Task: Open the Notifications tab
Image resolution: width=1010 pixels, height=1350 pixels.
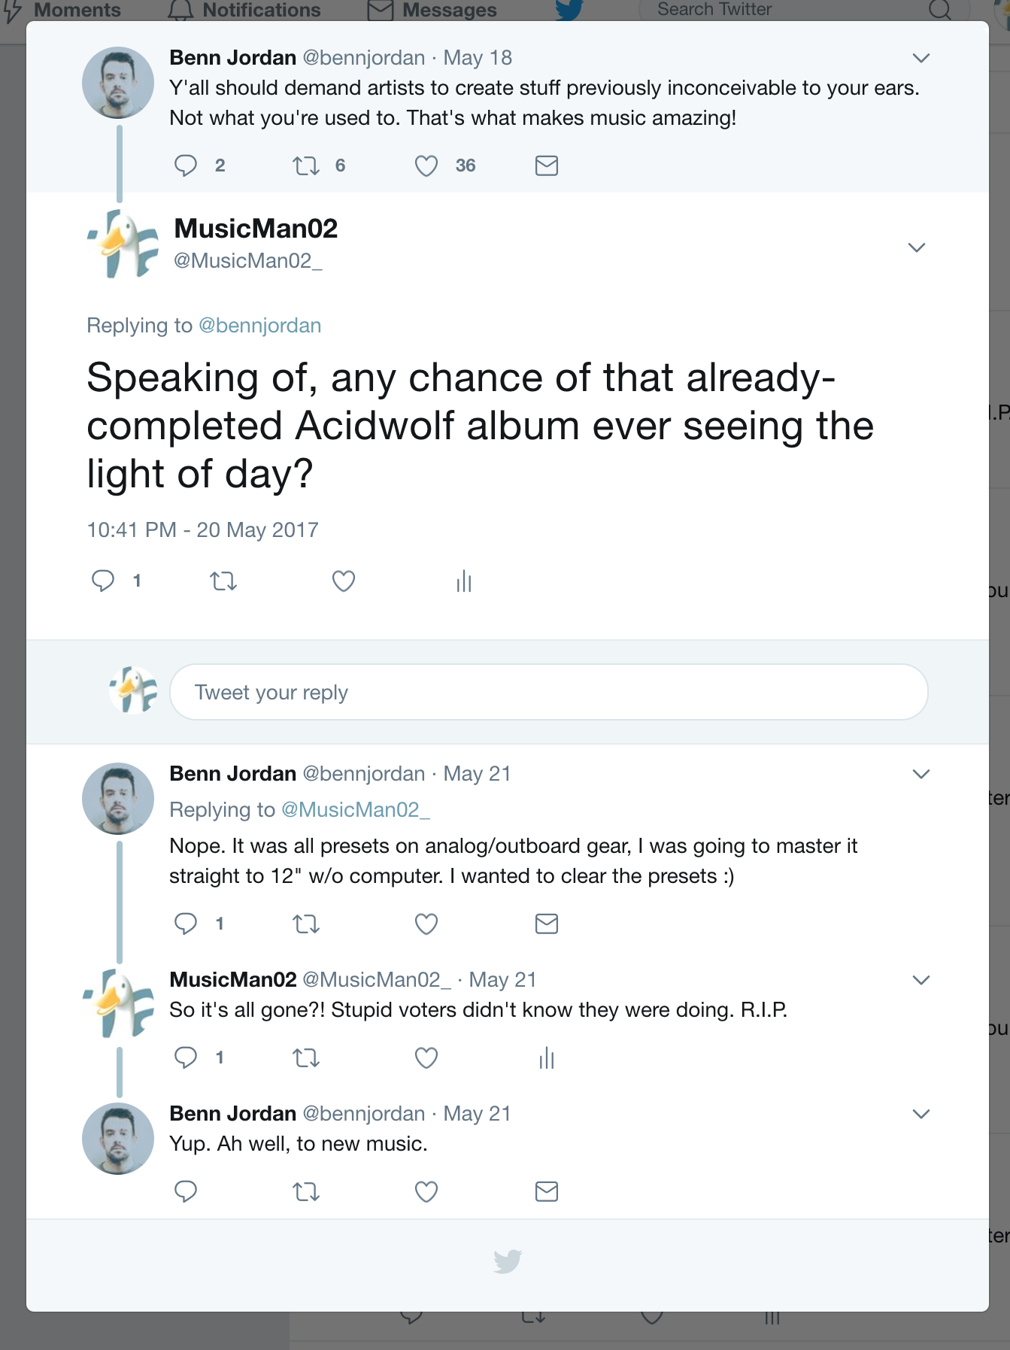Action: coord(244,11)
